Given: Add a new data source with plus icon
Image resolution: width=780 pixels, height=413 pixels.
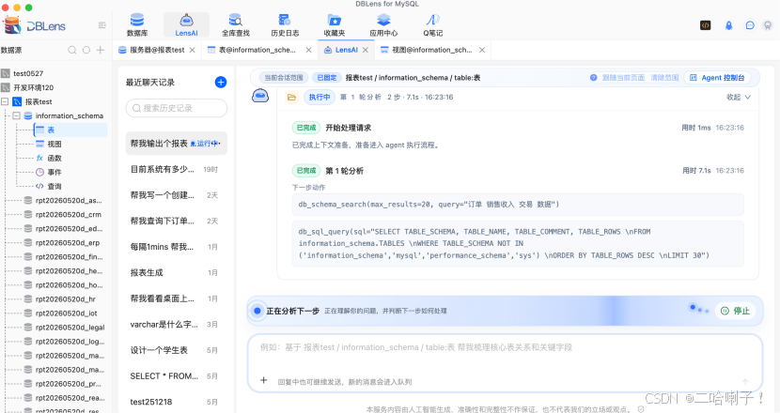Looking at the screenshot, I should [101, 50].
